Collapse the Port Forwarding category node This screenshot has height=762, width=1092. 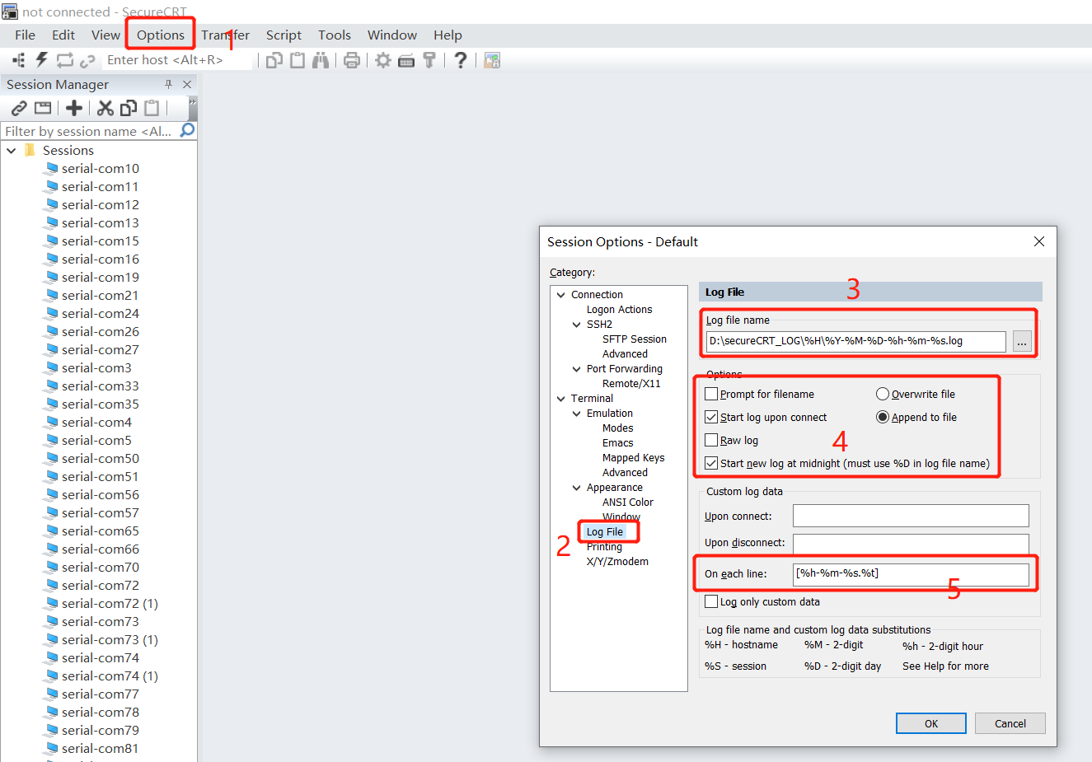tap(577, 369)
